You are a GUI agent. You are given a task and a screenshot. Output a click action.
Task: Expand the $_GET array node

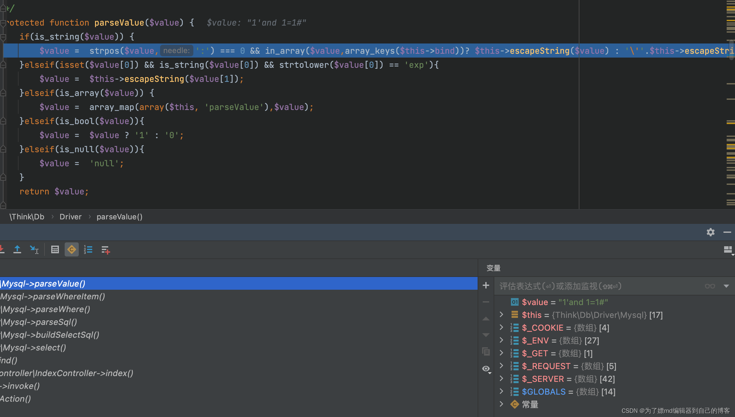(x=501, y=353)
